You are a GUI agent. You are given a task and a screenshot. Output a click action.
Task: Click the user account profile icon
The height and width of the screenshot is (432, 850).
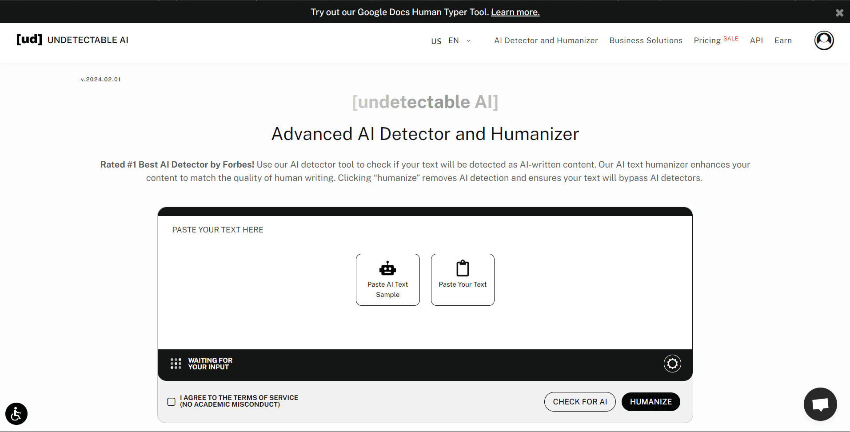(x=823, y=40)
